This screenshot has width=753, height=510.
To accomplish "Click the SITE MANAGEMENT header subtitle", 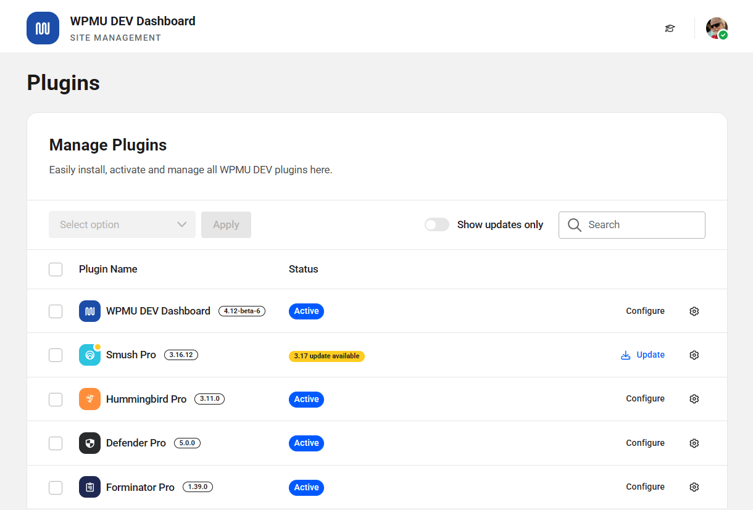I will pos(115,38).
